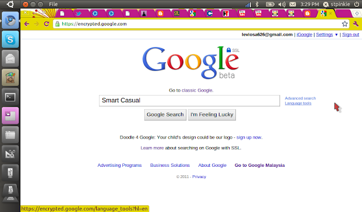Open the scissors-and-ruler launcher icon
362x212 pixels.
[10, 154]
